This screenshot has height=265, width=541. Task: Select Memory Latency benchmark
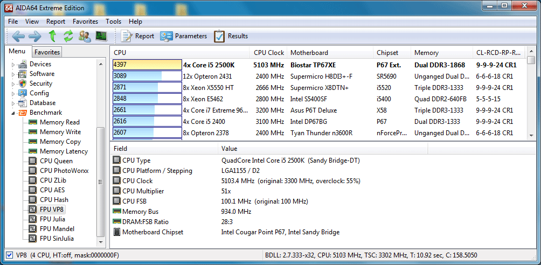pyautogui.click(x=64, y=151)
